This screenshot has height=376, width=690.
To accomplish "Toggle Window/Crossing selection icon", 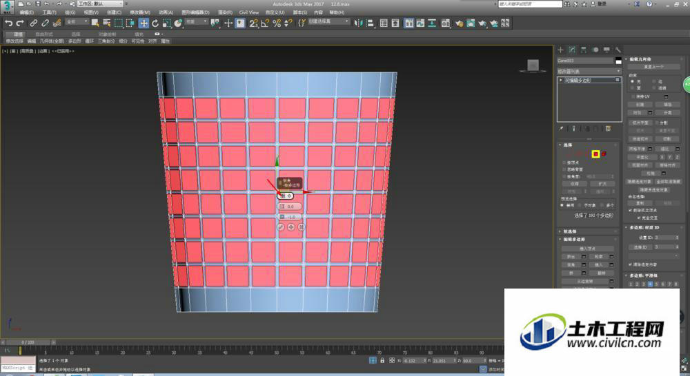I will (x=130, y=23).
